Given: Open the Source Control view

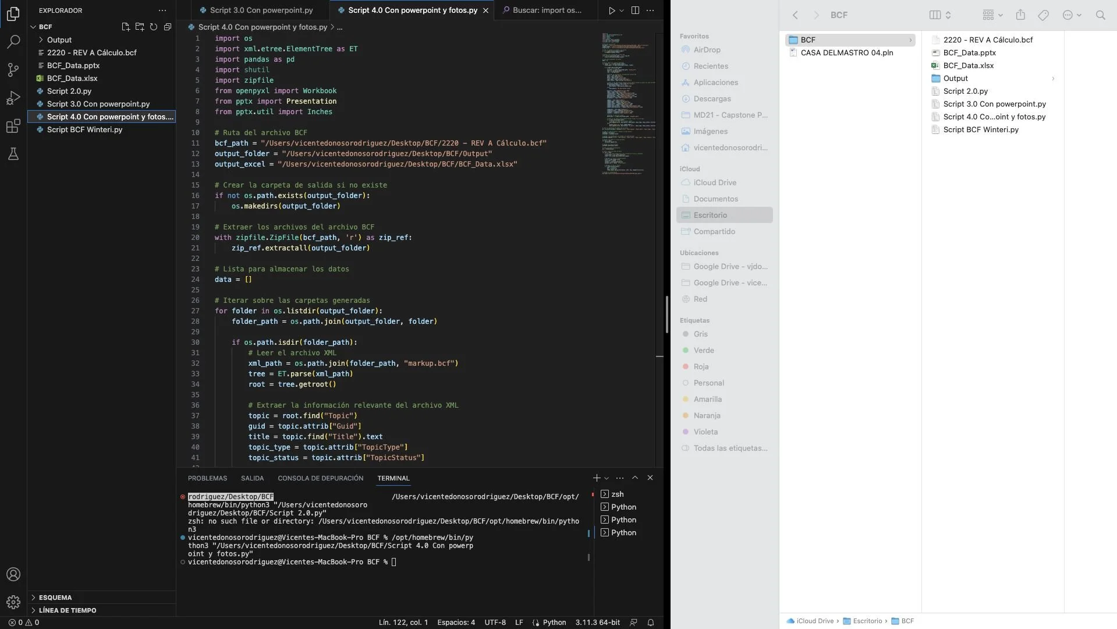Looking at the screenshot, I should [x=13, y=70].
